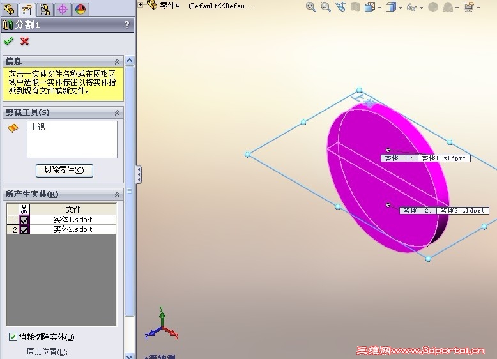Click the scissors column header icon
The height and width of the screenshot is (359, 497).
[x=24, y=209]
